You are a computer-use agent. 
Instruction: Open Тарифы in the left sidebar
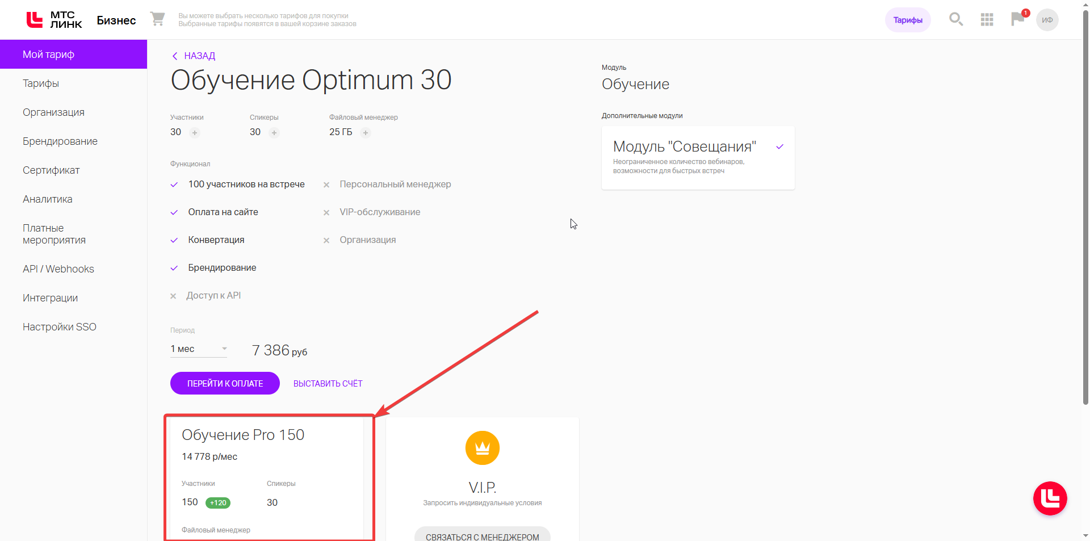41,83
